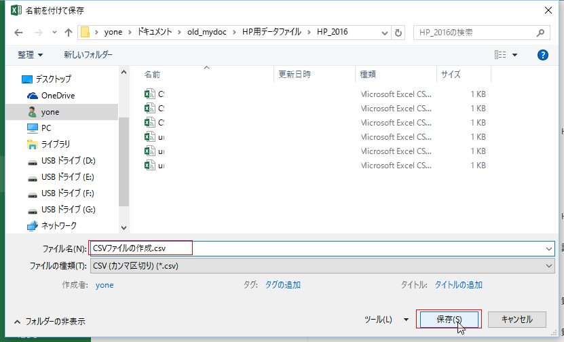Select ネットワーク in the navigation pane
The image size is (564, 342).
(x=58, y=225)
